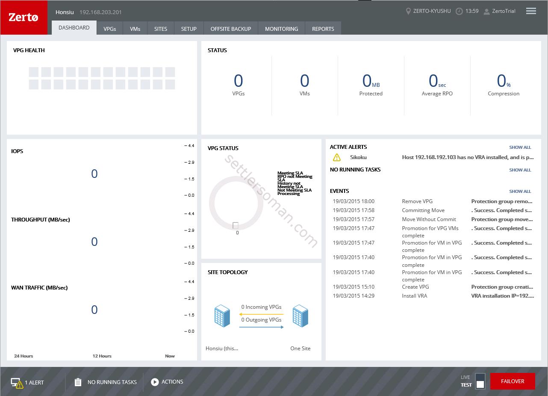Go to the Monitoring tab
This screenshot has width=548, height=396.
[281, 29]
